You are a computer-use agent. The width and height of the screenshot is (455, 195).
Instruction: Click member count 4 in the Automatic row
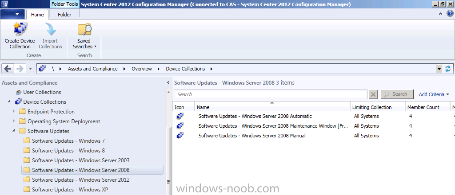pos(411,116)
